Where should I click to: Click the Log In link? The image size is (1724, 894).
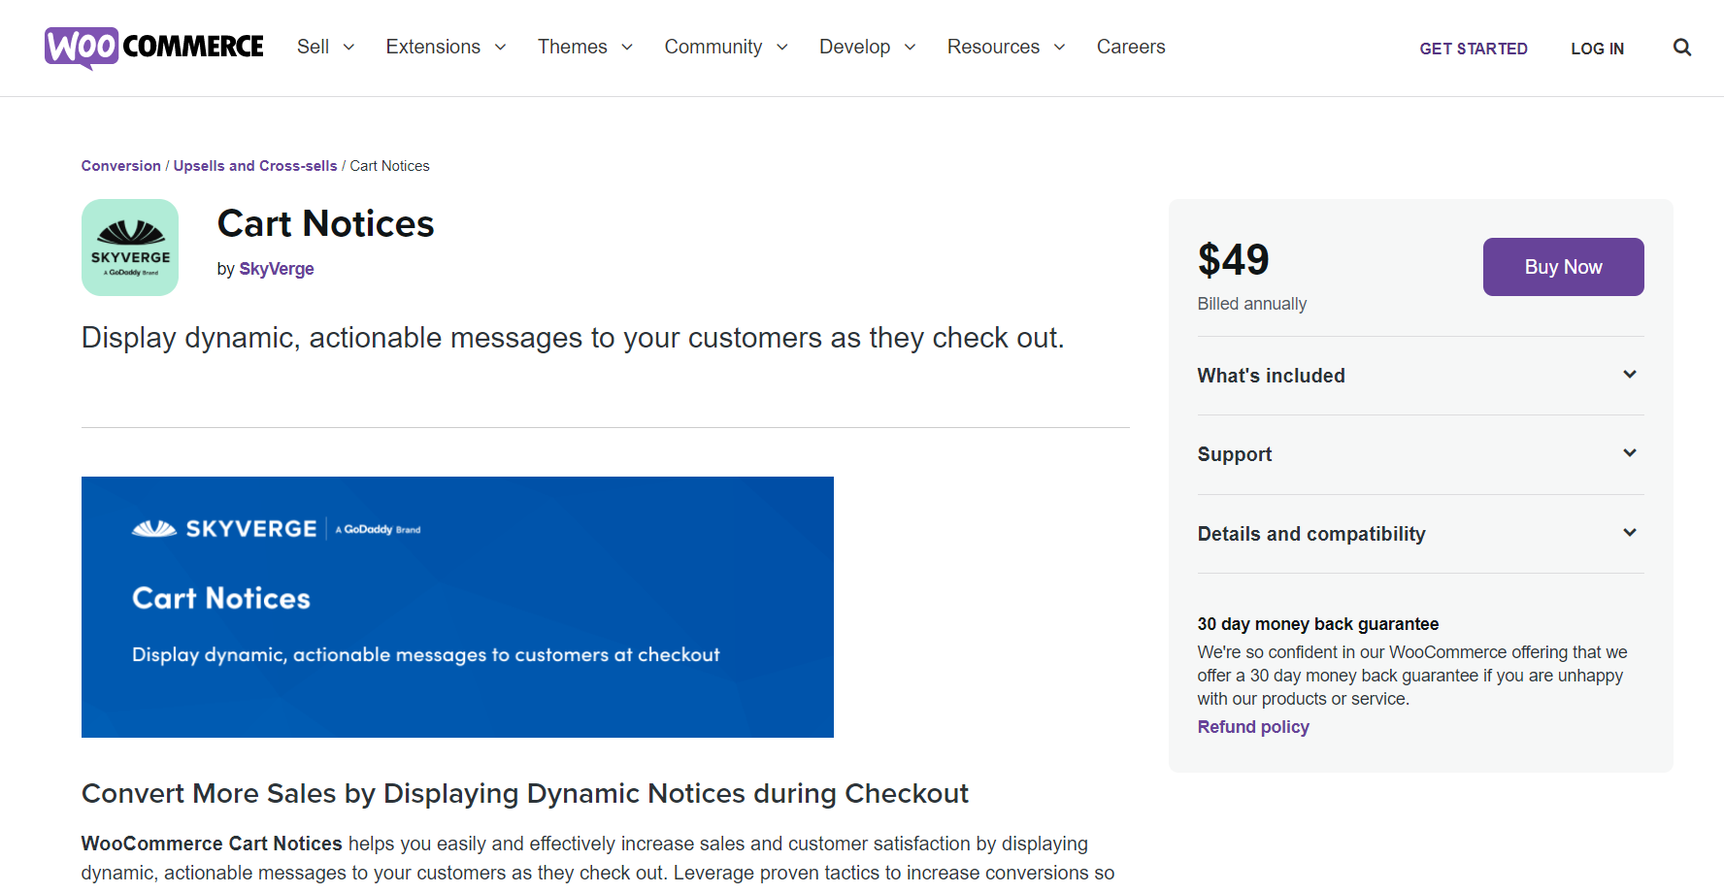click(x=1597, y=49)
